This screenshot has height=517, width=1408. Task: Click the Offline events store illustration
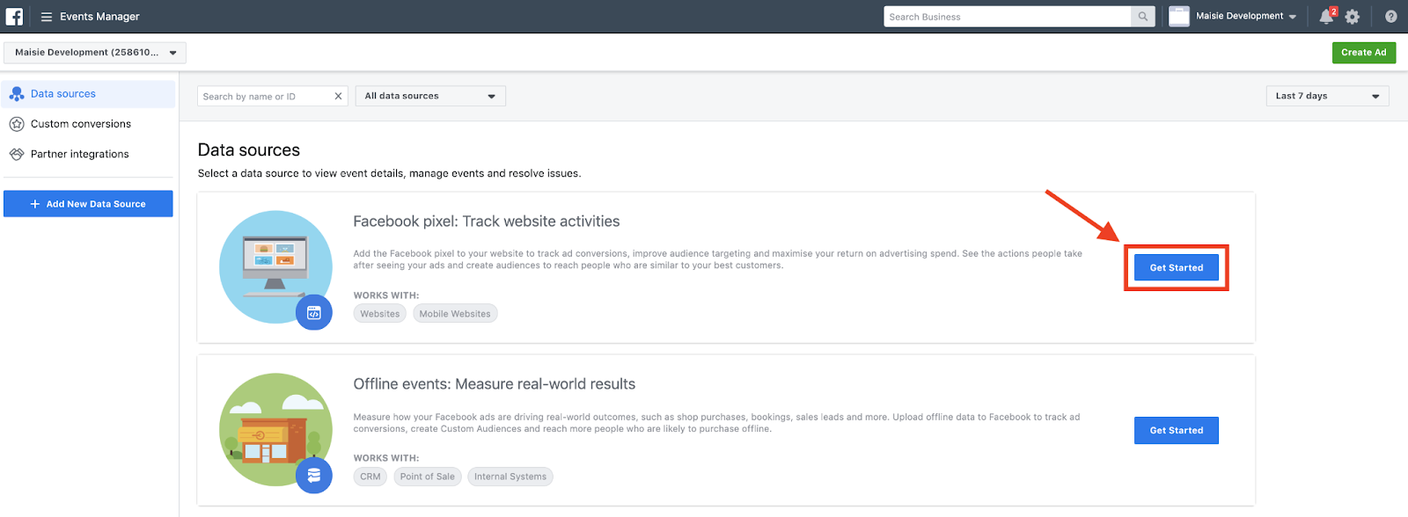tap(275, 430)
